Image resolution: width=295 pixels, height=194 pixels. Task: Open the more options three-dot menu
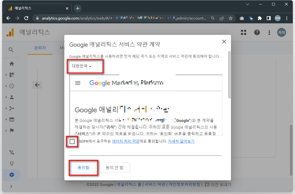click(269, 32)
